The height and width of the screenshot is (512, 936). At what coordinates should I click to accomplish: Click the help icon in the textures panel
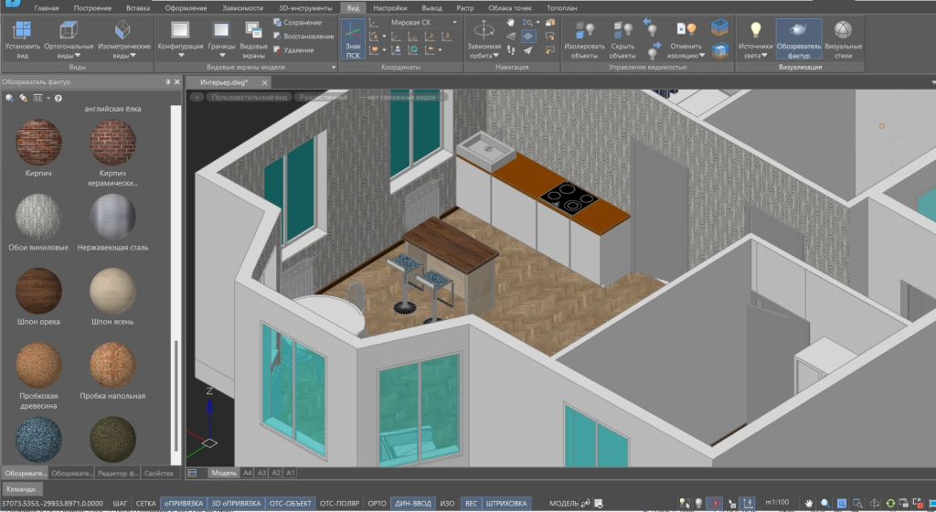(58, 98)
